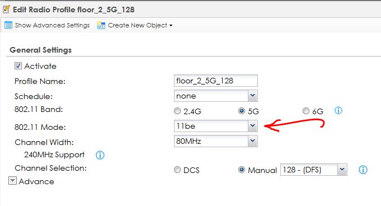This screenshot has width=381, height=206.
Task: Click the 802.11 Mode label
Action: tap(40, 127)
